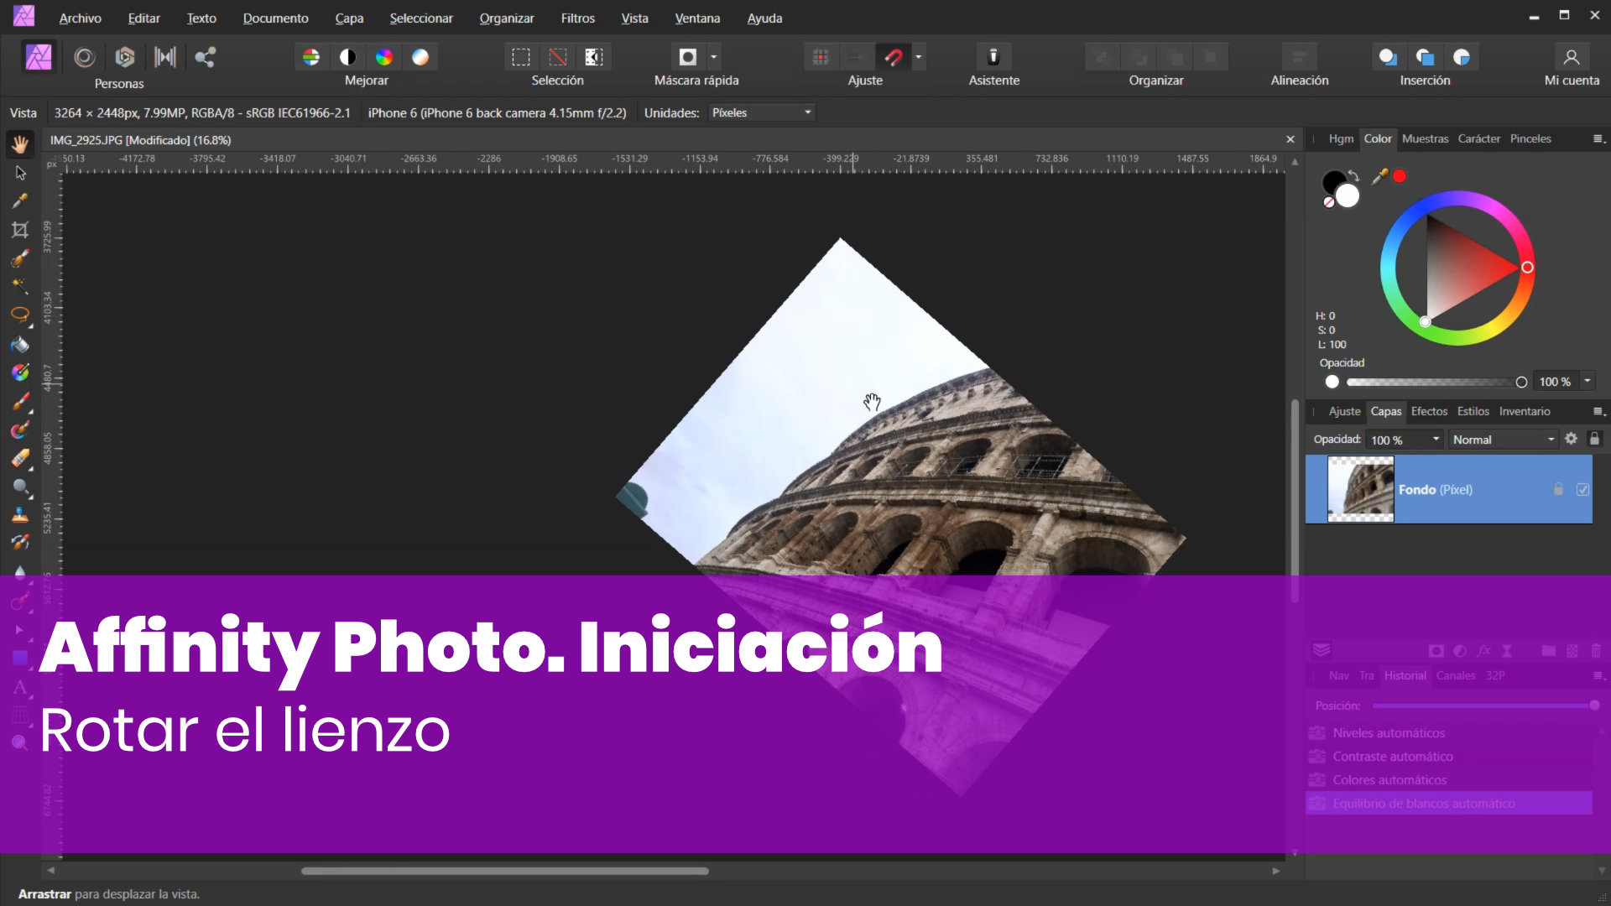
Task: Click Insert inside selection icon
Action: coord(1462,57)
